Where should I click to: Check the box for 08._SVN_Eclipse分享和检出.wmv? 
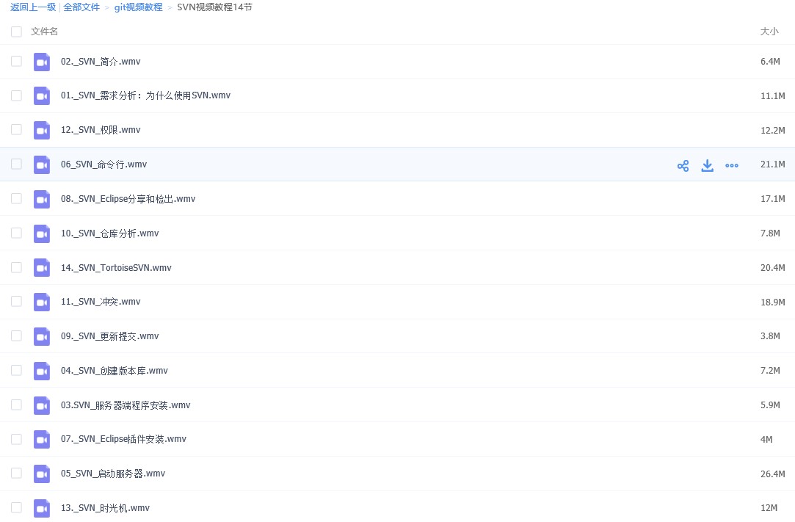point(16,198)
